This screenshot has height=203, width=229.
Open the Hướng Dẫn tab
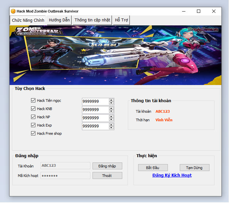coord(59,20)
